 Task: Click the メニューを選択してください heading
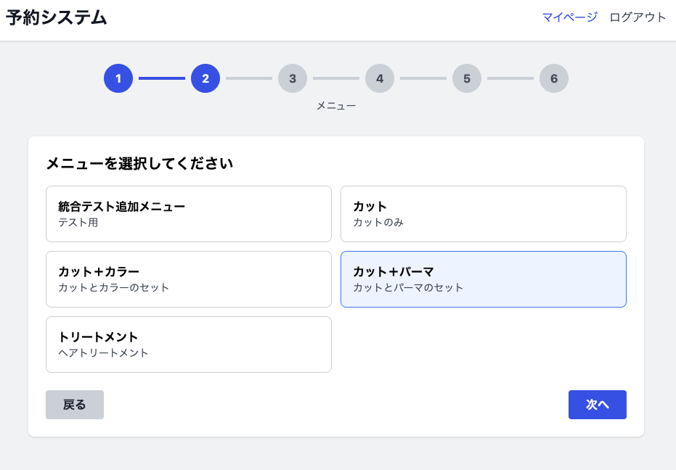[x=139, y=164]
